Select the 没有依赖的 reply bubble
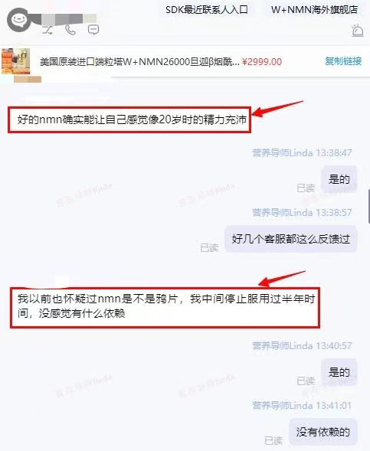The width and height of the screenshot is (370, 451). [x=323, y=432]
